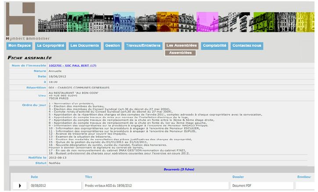Sort documents by the Dossier column header
This screenshot has width=318, height=192.
(x=238, y=177)
